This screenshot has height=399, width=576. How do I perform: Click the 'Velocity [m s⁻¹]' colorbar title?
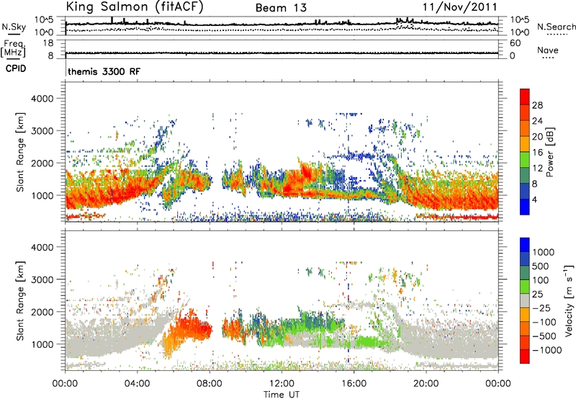click(x=569, y=300)
